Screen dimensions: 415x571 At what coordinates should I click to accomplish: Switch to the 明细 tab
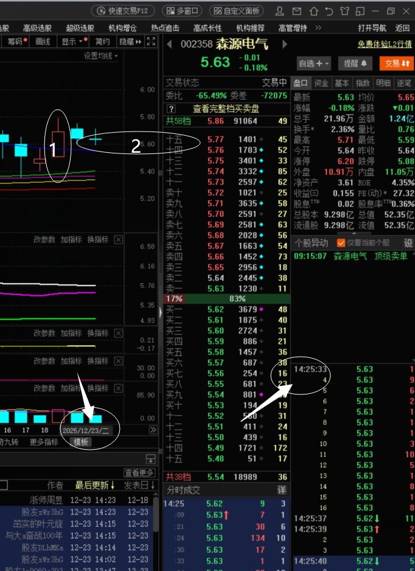[383, 83]
